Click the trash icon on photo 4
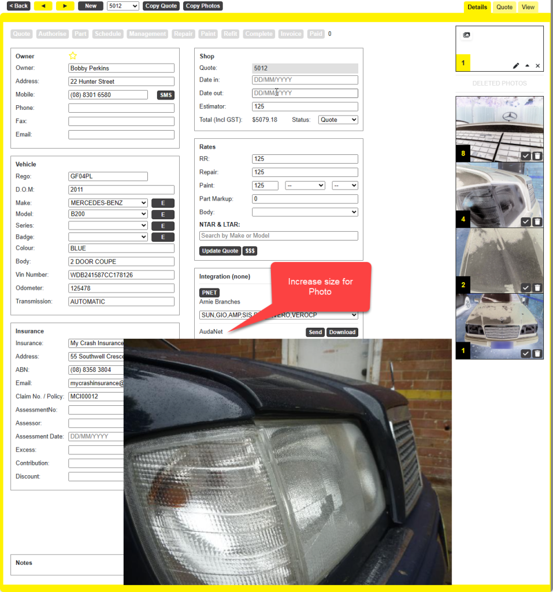 537,222
